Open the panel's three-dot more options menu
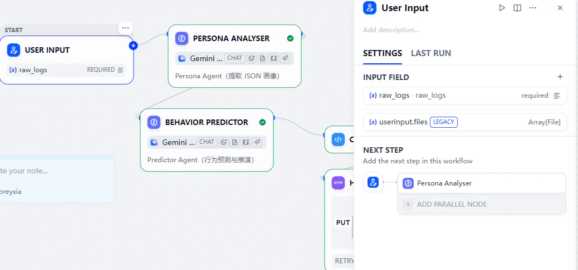578x270 pixels. (x=533, y=8)
